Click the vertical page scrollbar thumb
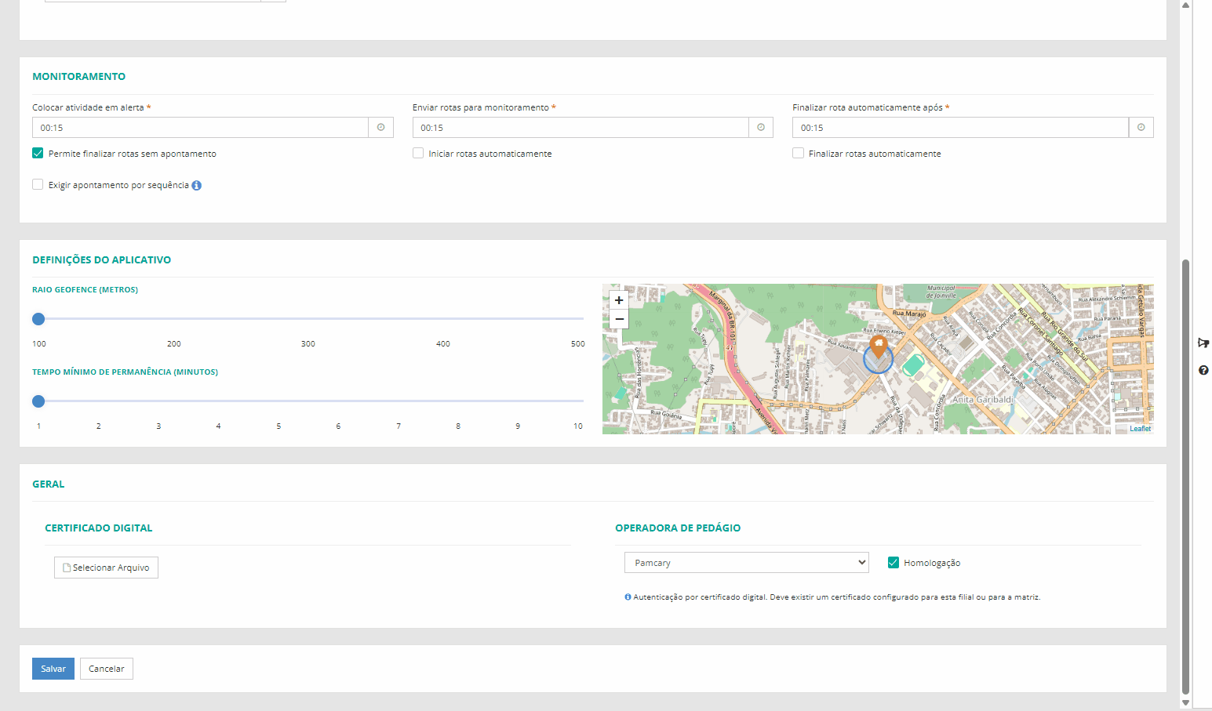Screen dimensions: 1212x711 (1185, 476)
